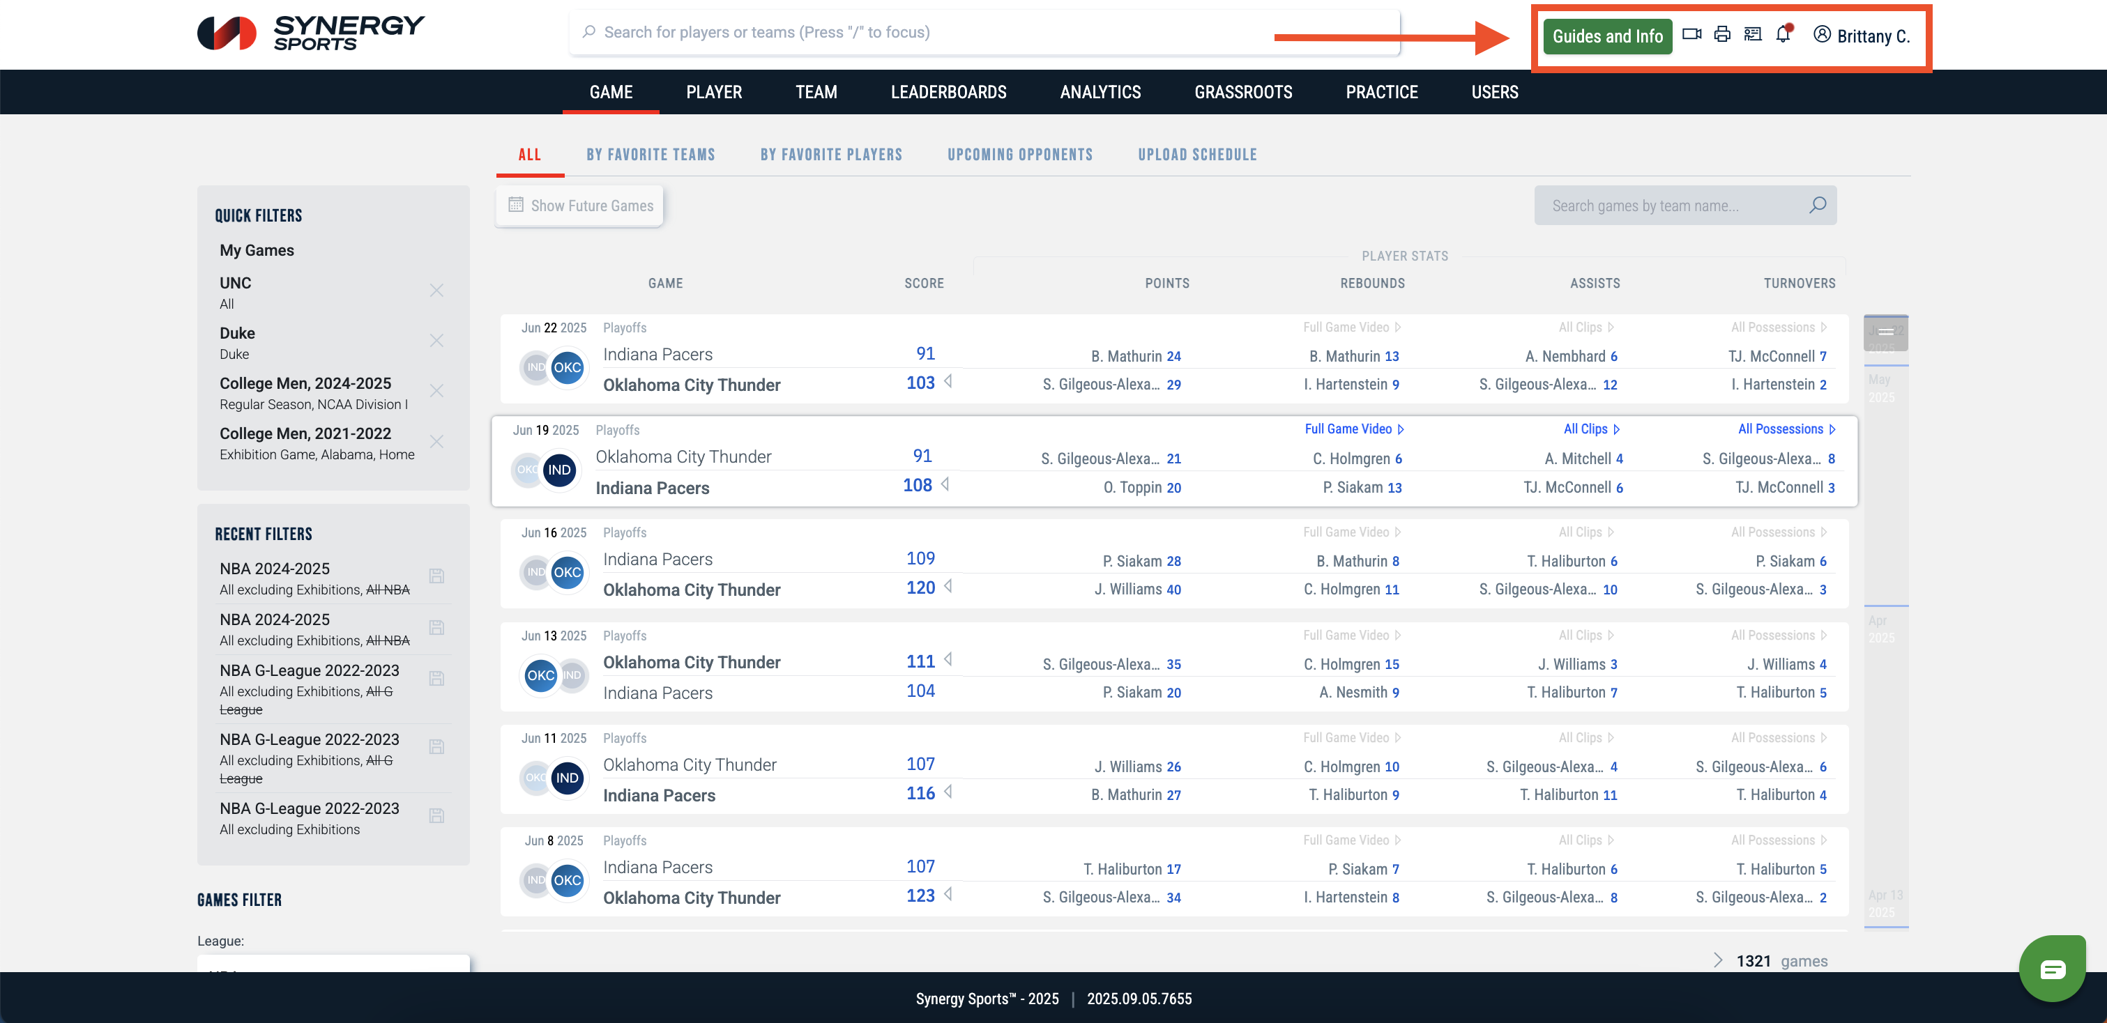The width and height of the screenshot is (2107, 1023).
Task: Save the NBA G-League 2022-2023 recent filter
Action: tap(436, 678)
